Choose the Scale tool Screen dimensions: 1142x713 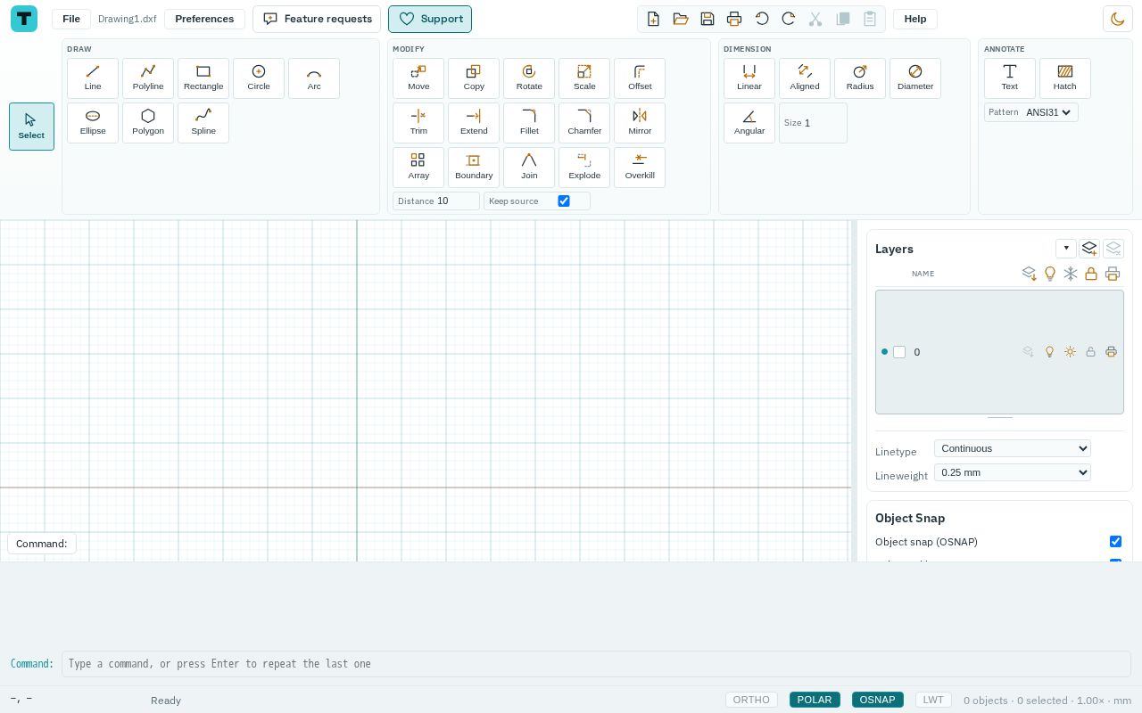pos(584,78)
